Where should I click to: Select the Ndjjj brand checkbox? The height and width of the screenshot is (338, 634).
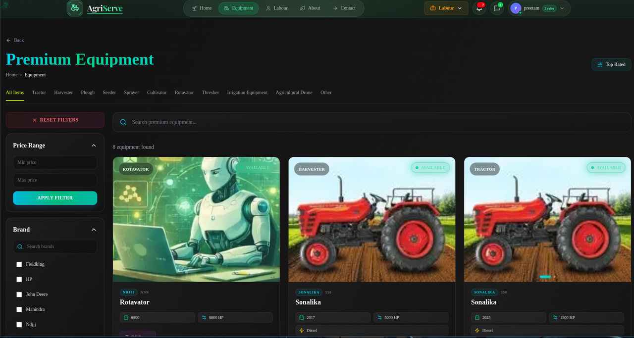pos(19,325)
